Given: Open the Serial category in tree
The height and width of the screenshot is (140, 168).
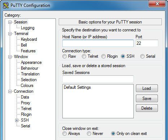Looking at the screenshot, I should tap(26, 126).
